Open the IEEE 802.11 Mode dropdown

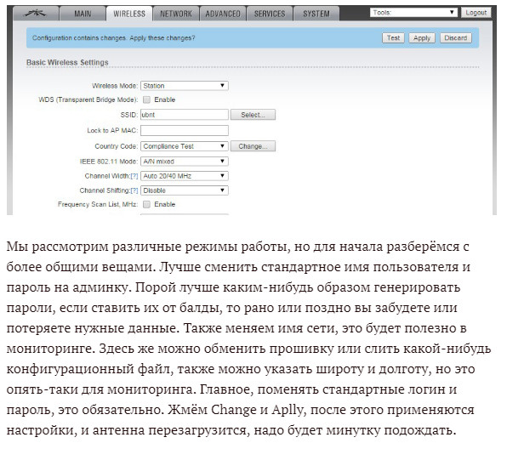185,162
